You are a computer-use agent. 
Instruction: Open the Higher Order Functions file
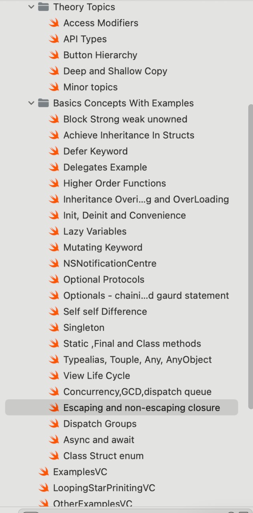tap(114, 183)
